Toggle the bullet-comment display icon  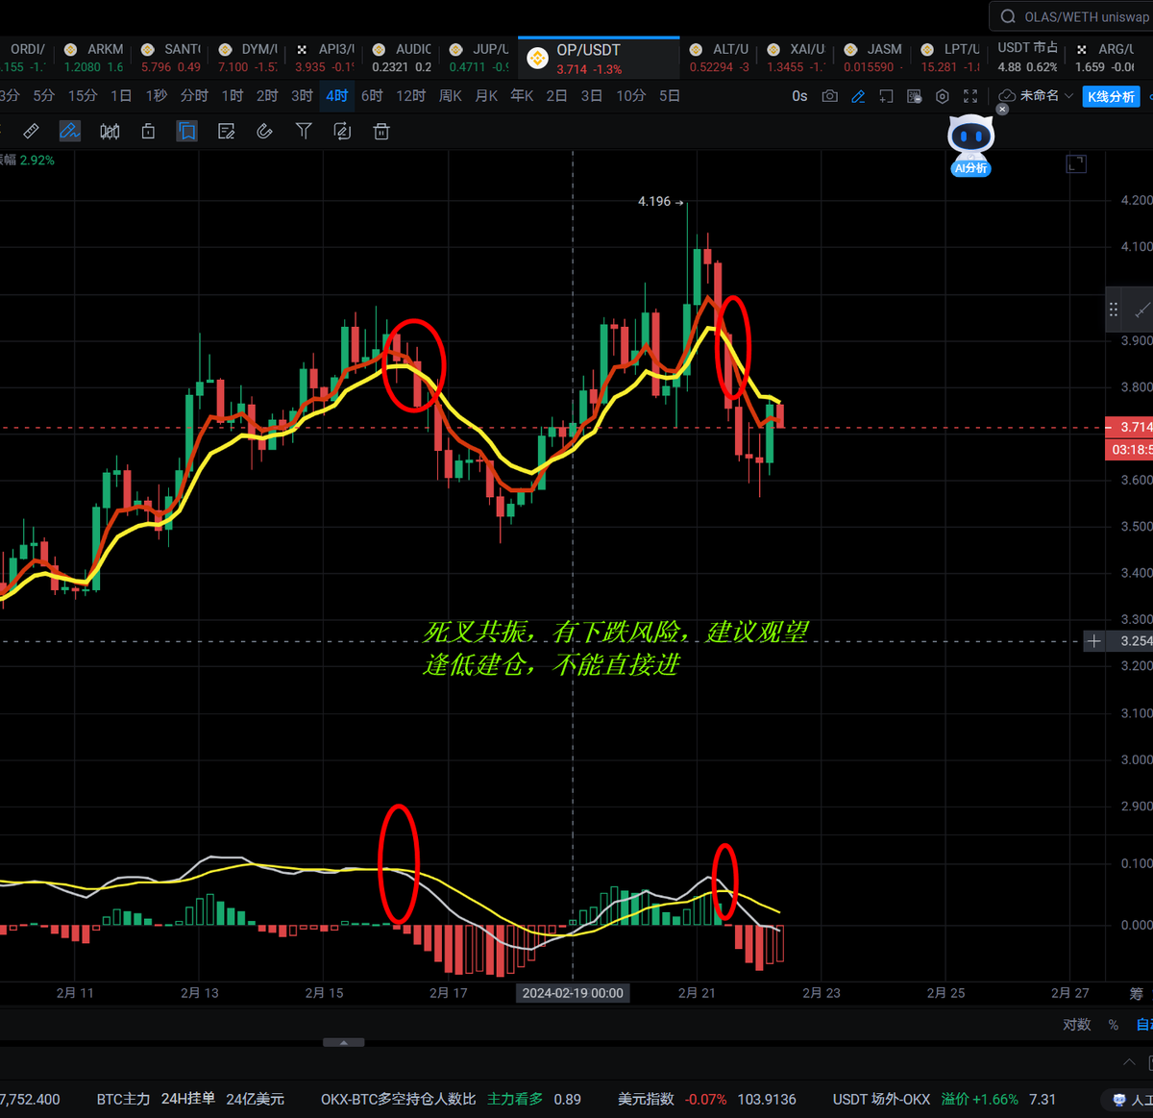point(915,96)
